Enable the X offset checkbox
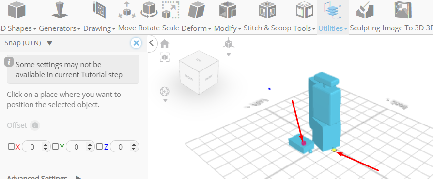 [11, 147]
